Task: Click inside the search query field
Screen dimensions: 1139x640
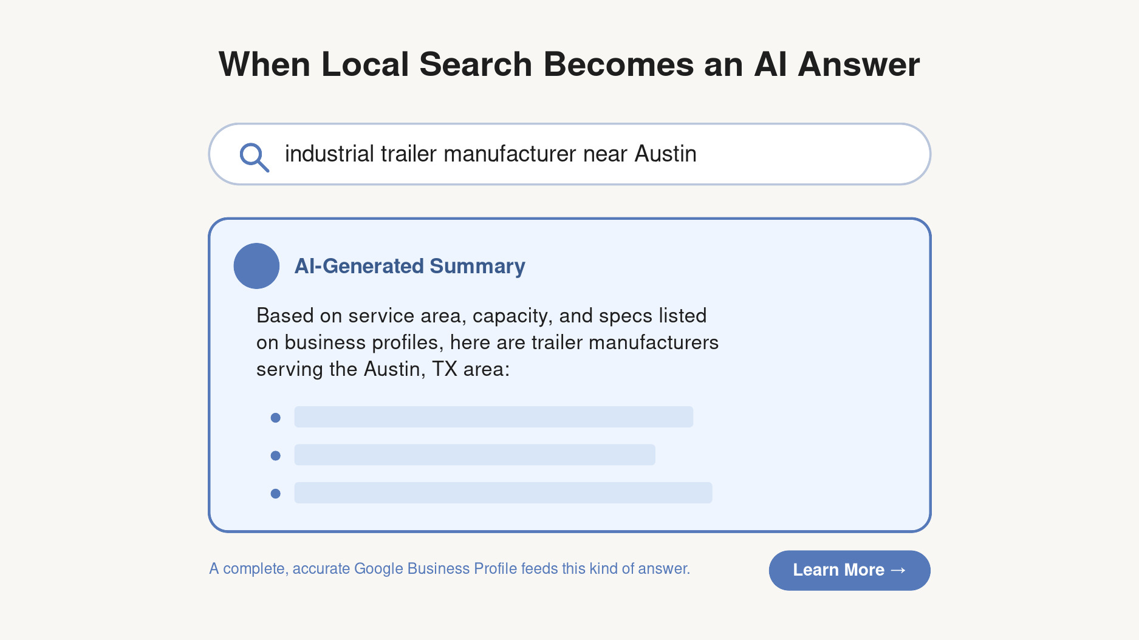Action: point(569,154)
